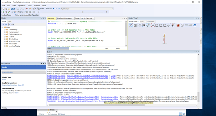Screen dimensions: 216x116
Task: Open the AnyMoCapModel.any (Line: 12) link
Action: [x=13, y=85]
